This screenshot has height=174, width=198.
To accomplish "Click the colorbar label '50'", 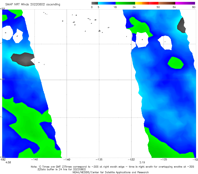I will [x=158, y=7].
